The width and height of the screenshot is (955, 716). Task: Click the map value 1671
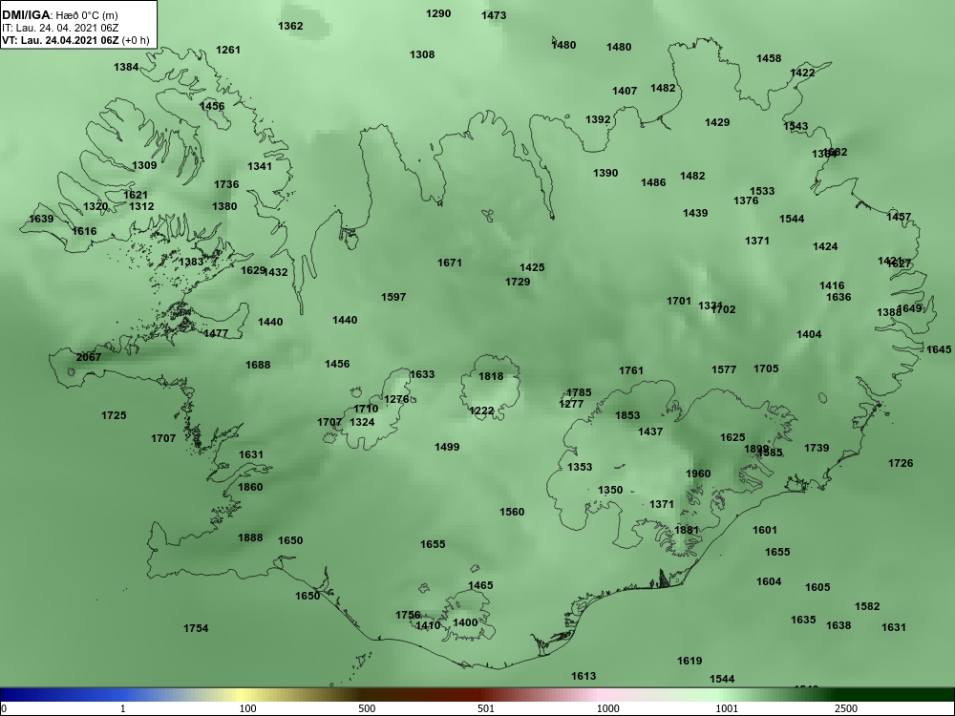pos(450,263)
